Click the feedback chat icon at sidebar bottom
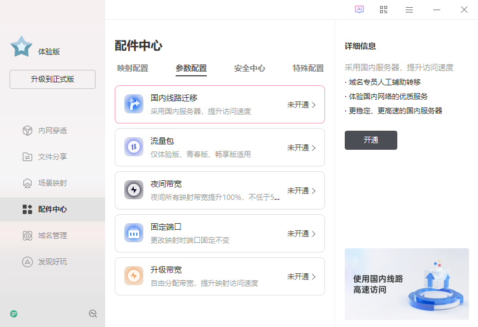478x327 pixels. click(93, 313)
